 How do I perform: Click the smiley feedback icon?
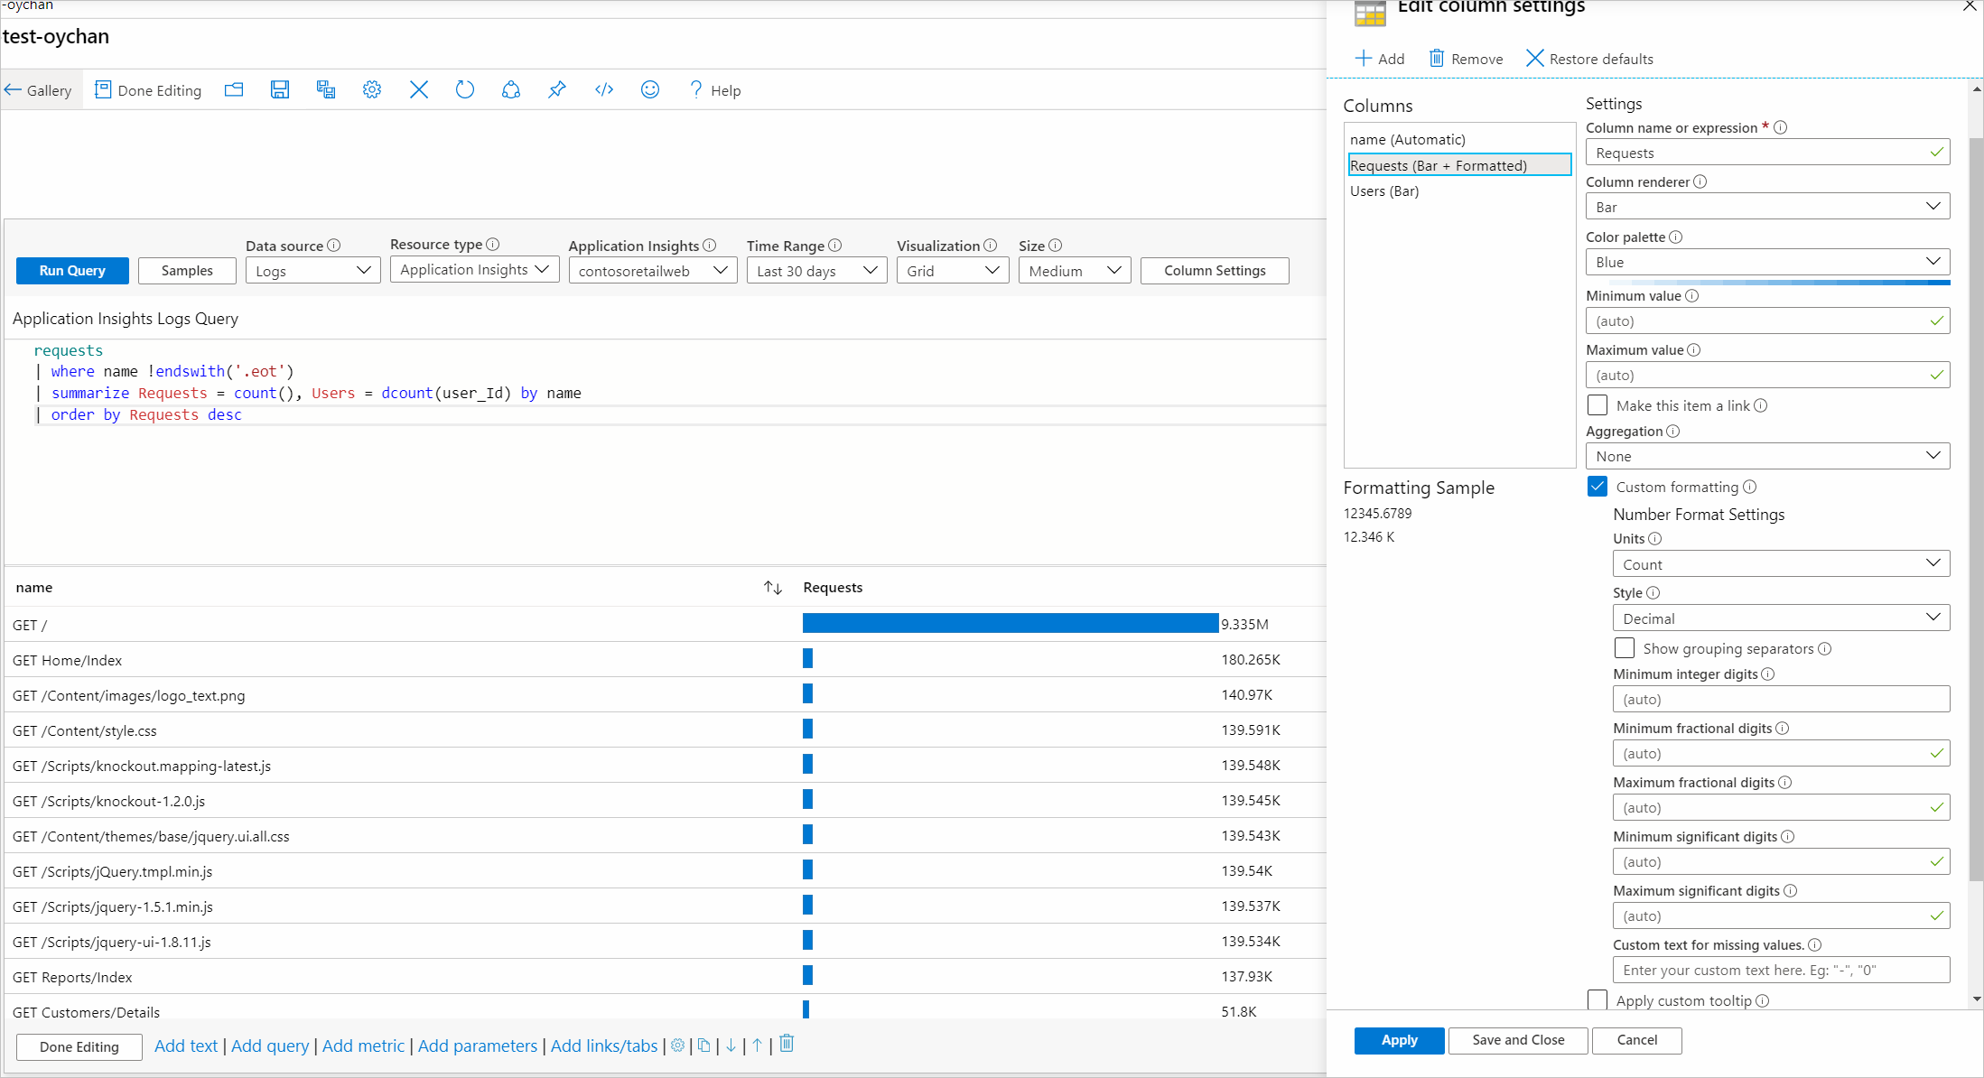pos(650,89)
